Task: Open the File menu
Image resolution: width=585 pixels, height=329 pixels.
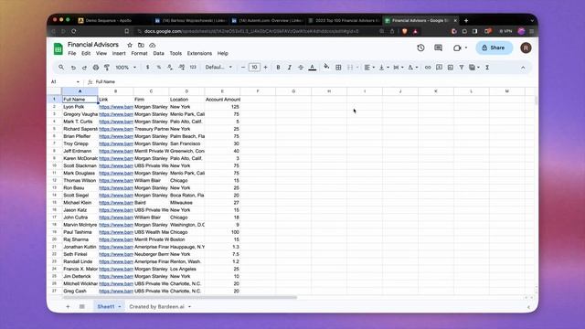Action: click(x=72, y=53)
